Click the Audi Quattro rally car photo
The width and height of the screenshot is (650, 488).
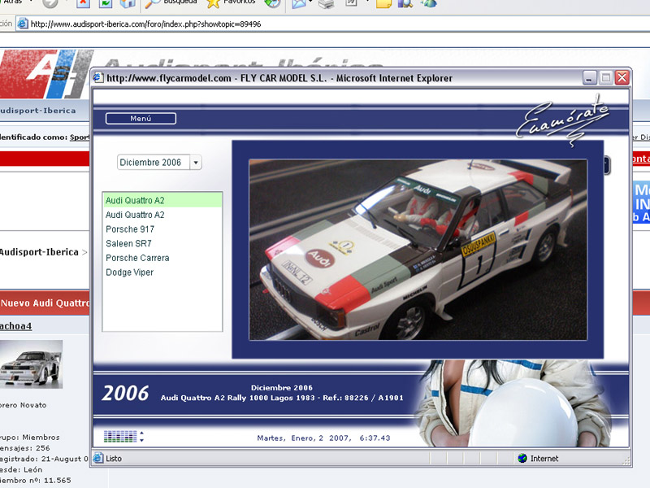point(418,250)
